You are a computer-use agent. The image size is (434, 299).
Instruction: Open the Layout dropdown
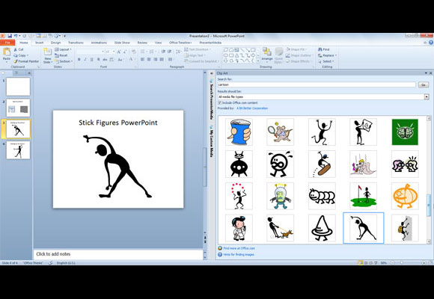coord(63,49)
